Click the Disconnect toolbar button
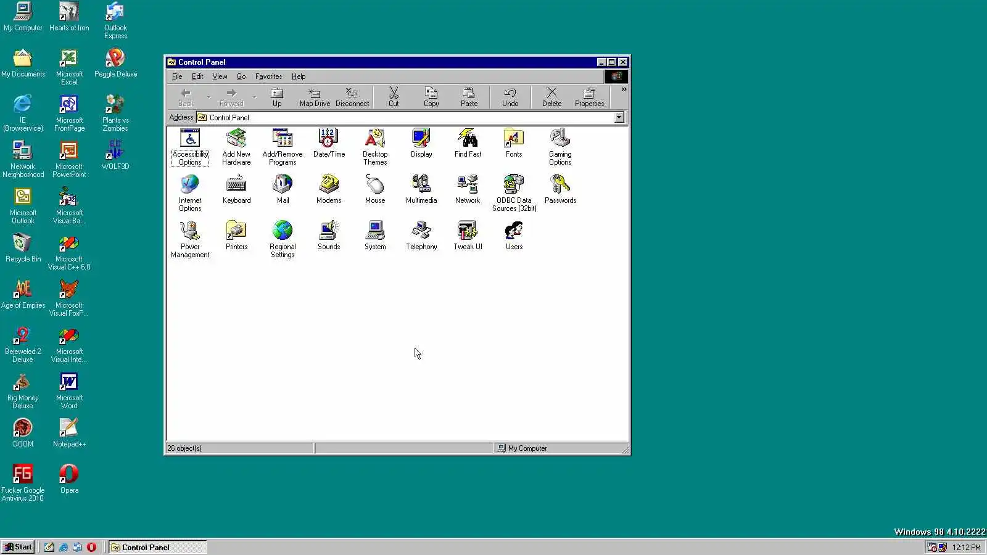Screen dimensions: 987x555 coord(352,97)
